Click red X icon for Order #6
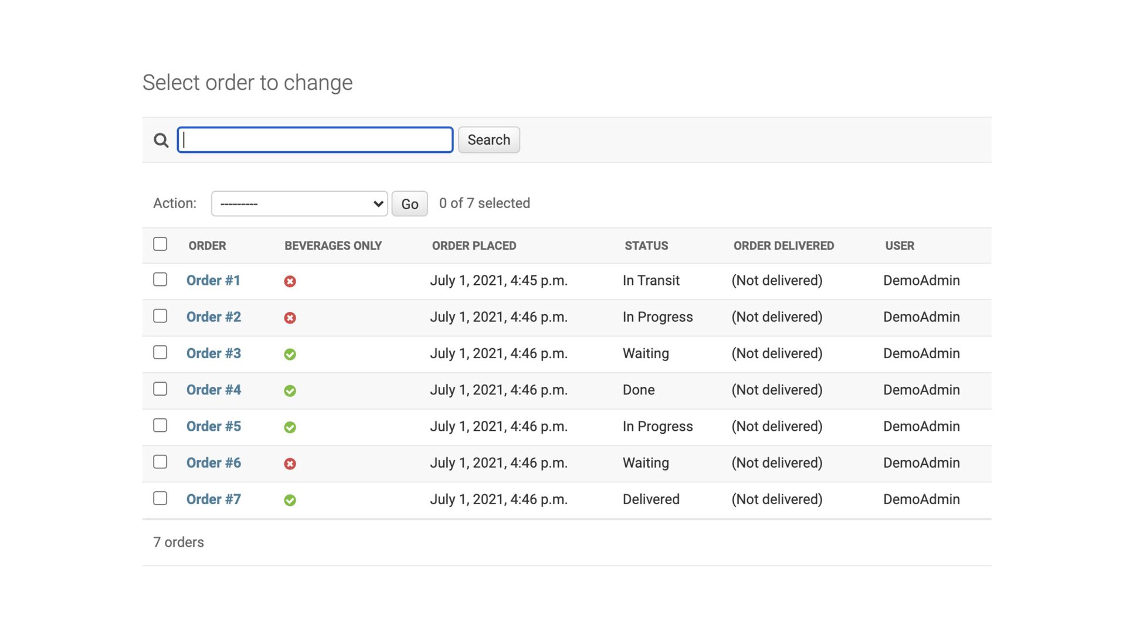1126x633 pixels. tap(290, 464)
